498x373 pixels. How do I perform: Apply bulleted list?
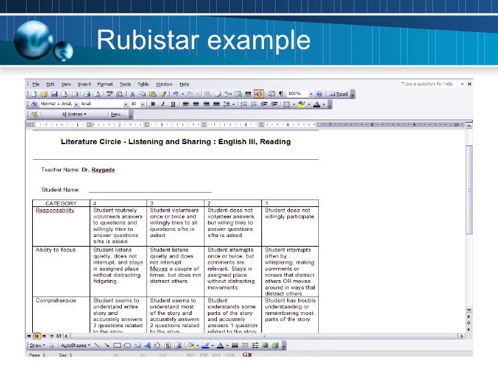point(253,104)
